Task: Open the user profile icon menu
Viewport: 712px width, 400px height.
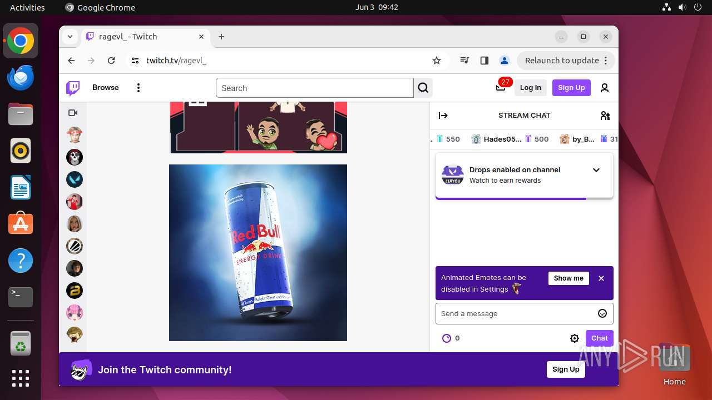Action: pos(605,88)
